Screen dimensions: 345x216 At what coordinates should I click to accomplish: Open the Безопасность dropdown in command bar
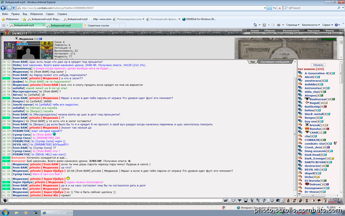click(x=310, y=25)
